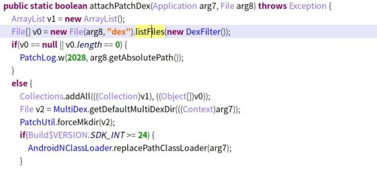This screenshot has height=170, width=377.
Task: Click Build$VERSION class reference
Action: coord(57,135)
